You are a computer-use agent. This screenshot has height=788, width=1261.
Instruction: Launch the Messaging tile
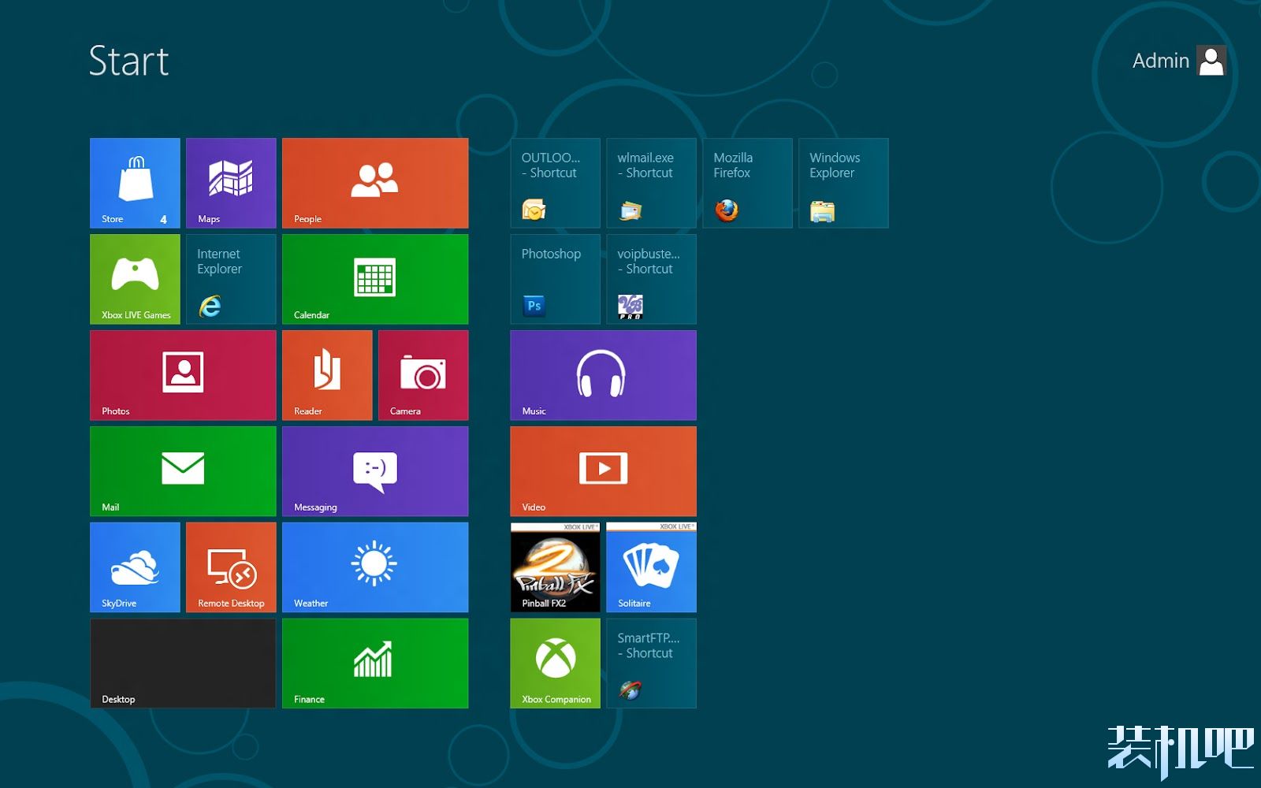(375, 471)
